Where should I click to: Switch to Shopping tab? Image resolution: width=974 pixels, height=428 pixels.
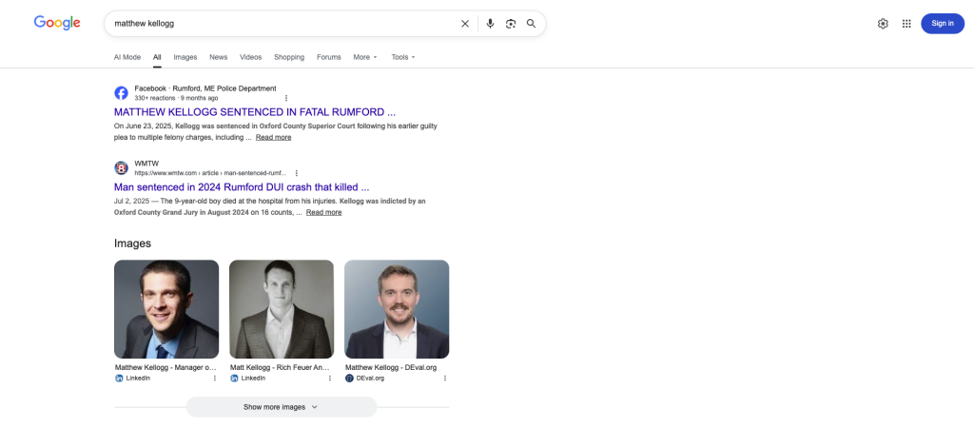pos(289,57)
